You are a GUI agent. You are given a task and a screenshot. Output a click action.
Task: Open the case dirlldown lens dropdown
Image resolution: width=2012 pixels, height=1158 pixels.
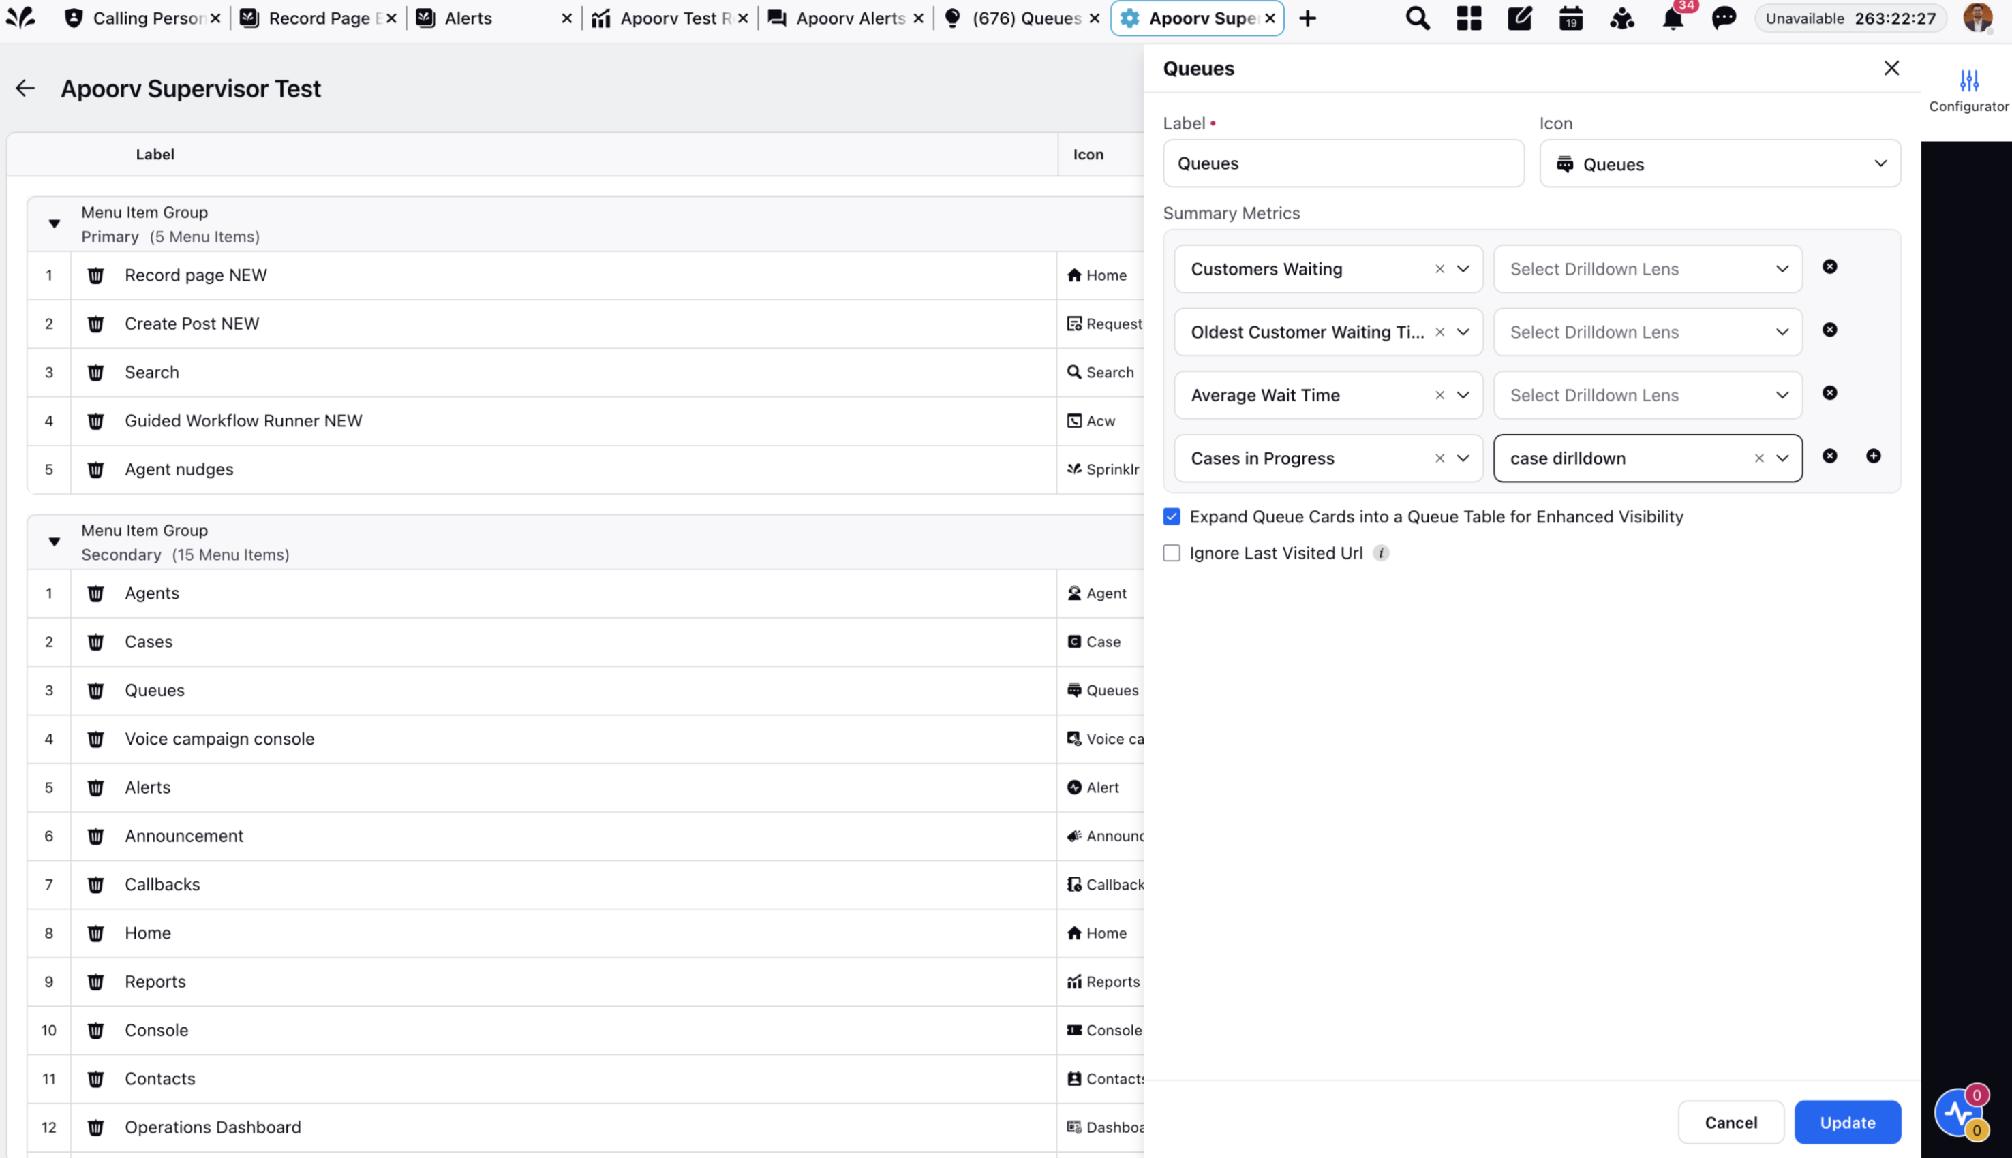tap(1647, 458)
